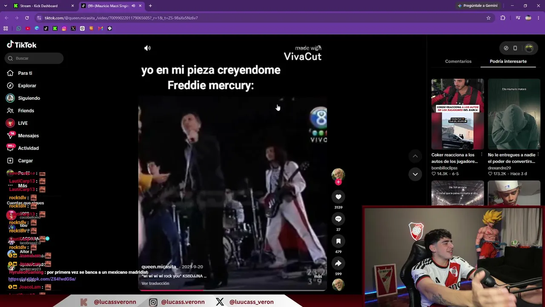Open the No le entregues a nadie thumbnail
The width and height of the screenshot is (545, 307).
pyautogui.click(x=514, y=114)
